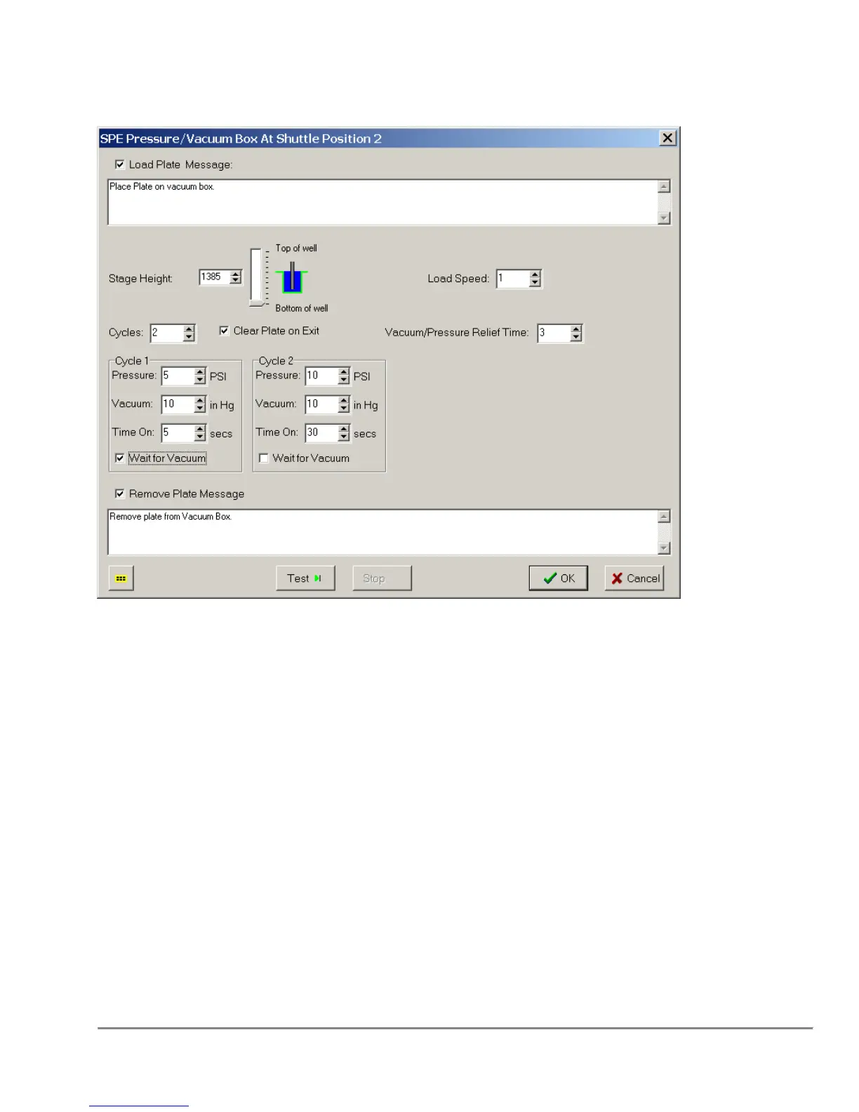Image resolution: width=859 pixels, height=1112 pixels.
Task: Decrease Cycle 2 Time On value
Action: pyautogui.click(x=344, y=437)
